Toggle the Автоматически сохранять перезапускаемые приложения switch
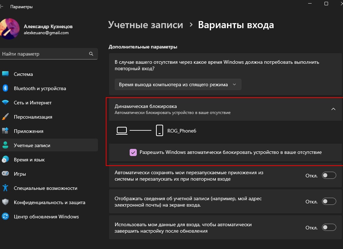Screen dimensions: 343x249 tap(329, 175)
